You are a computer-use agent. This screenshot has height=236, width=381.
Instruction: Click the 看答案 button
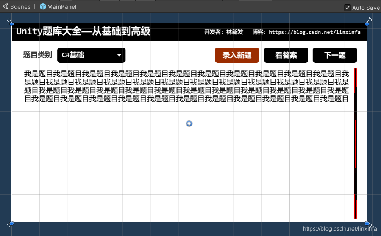click(286, 55)
